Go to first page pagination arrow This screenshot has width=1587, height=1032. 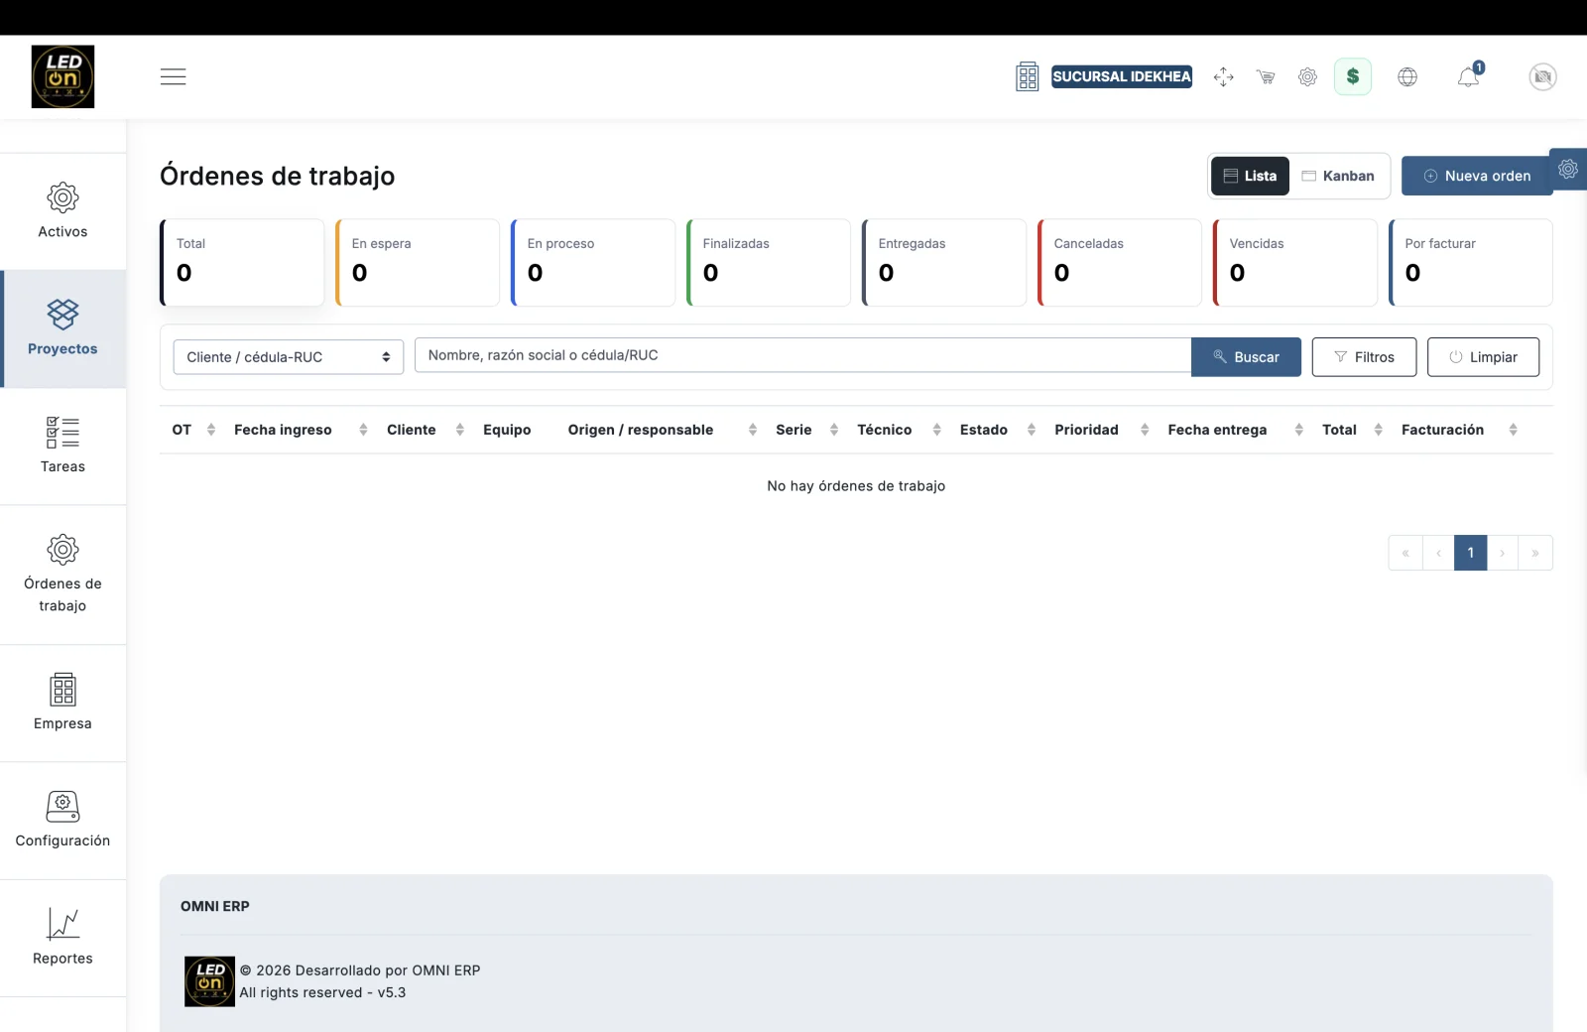1405,553
